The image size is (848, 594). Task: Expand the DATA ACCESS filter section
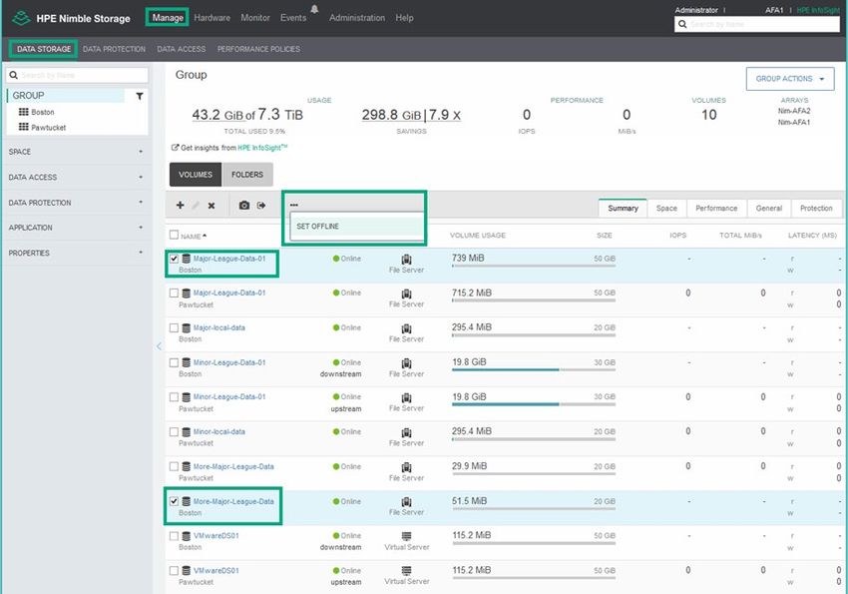76,178
